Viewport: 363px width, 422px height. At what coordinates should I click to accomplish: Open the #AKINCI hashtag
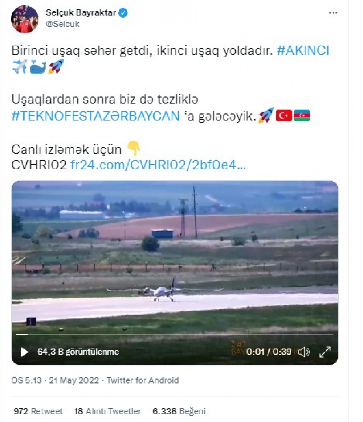303,50
